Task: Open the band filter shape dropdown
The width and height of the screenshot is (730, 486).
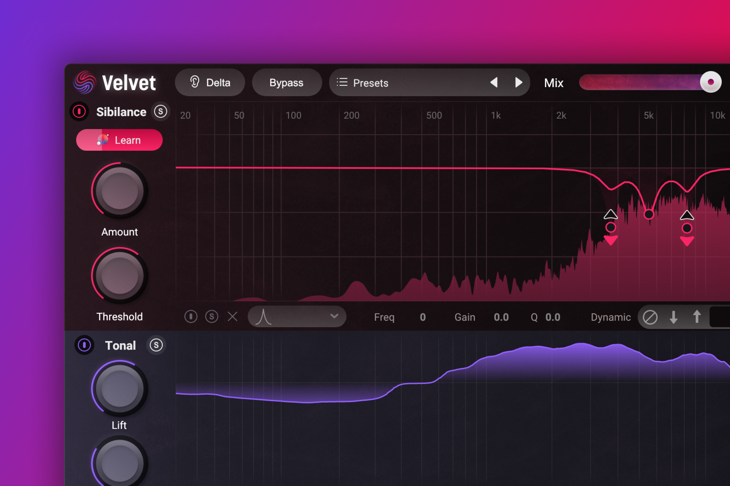Action: pyautogui.click(x=297, y=316)
